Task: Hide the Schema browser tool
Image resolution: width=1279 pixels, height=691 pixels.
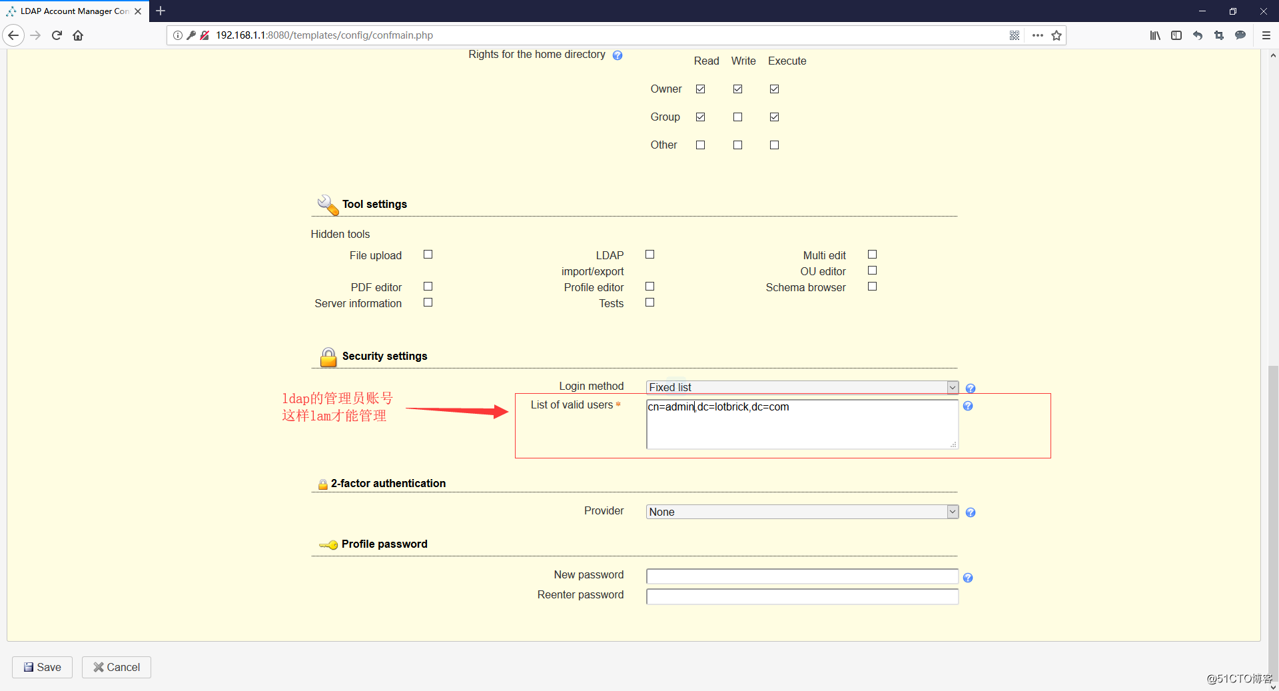Action: coord(872,287)
